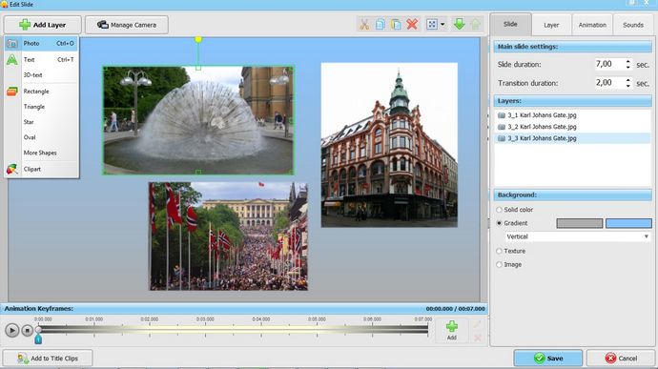Viewport: 658px width, 369px height.
Task: Click bottom center resize handle of fountain photo
Action: click(x=198, y=173)
